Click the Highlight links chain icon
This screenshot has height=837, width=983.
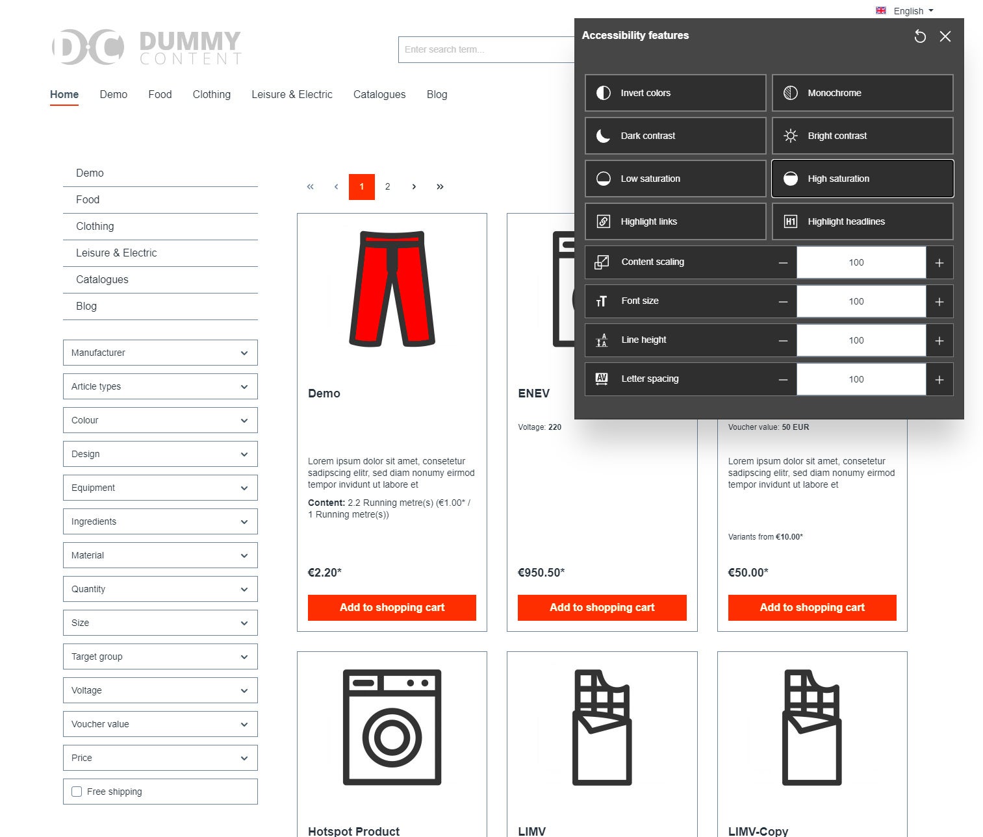pyautogui.click(x=604, y=221)
